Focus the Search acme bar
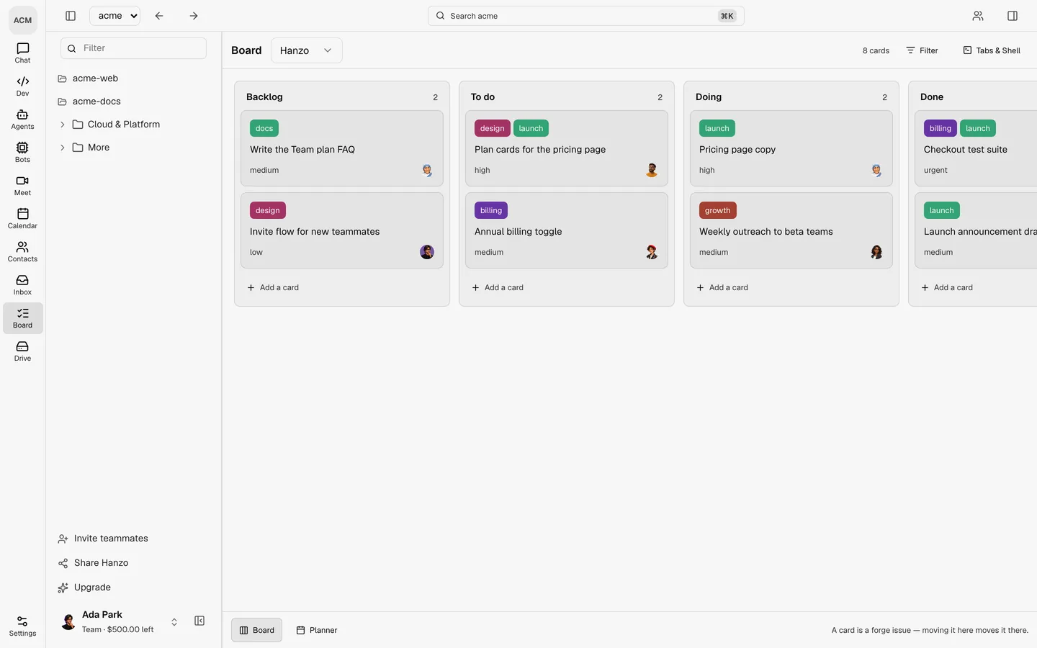This screenshot has width=1037, height=648. click(x=585, y=16)
